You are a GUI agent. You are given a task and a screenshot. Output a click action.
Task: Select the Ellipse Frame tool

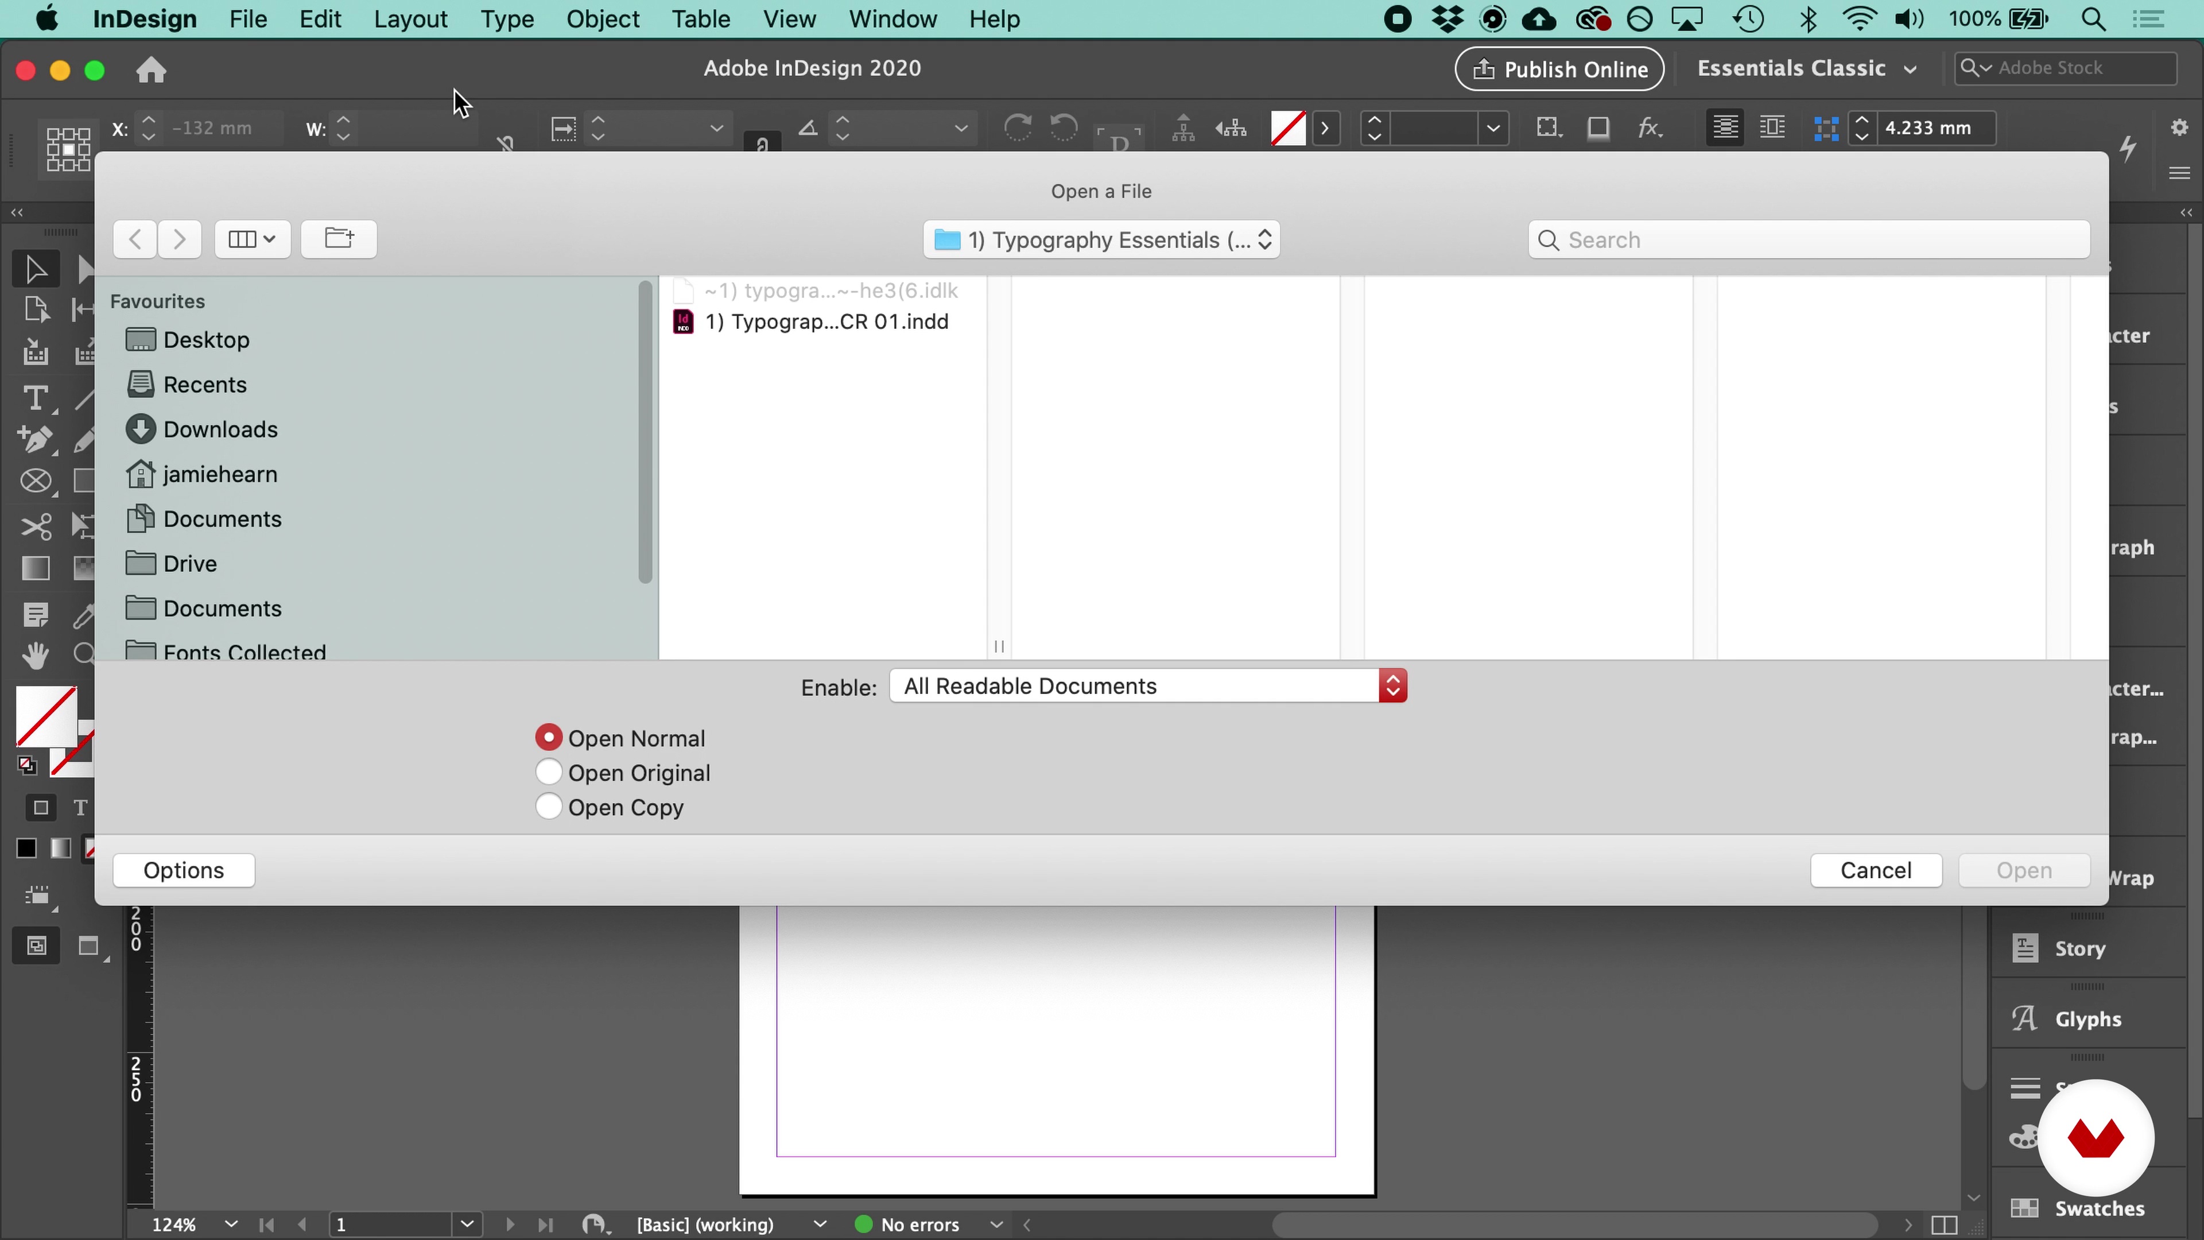click(x=35, y=482)
